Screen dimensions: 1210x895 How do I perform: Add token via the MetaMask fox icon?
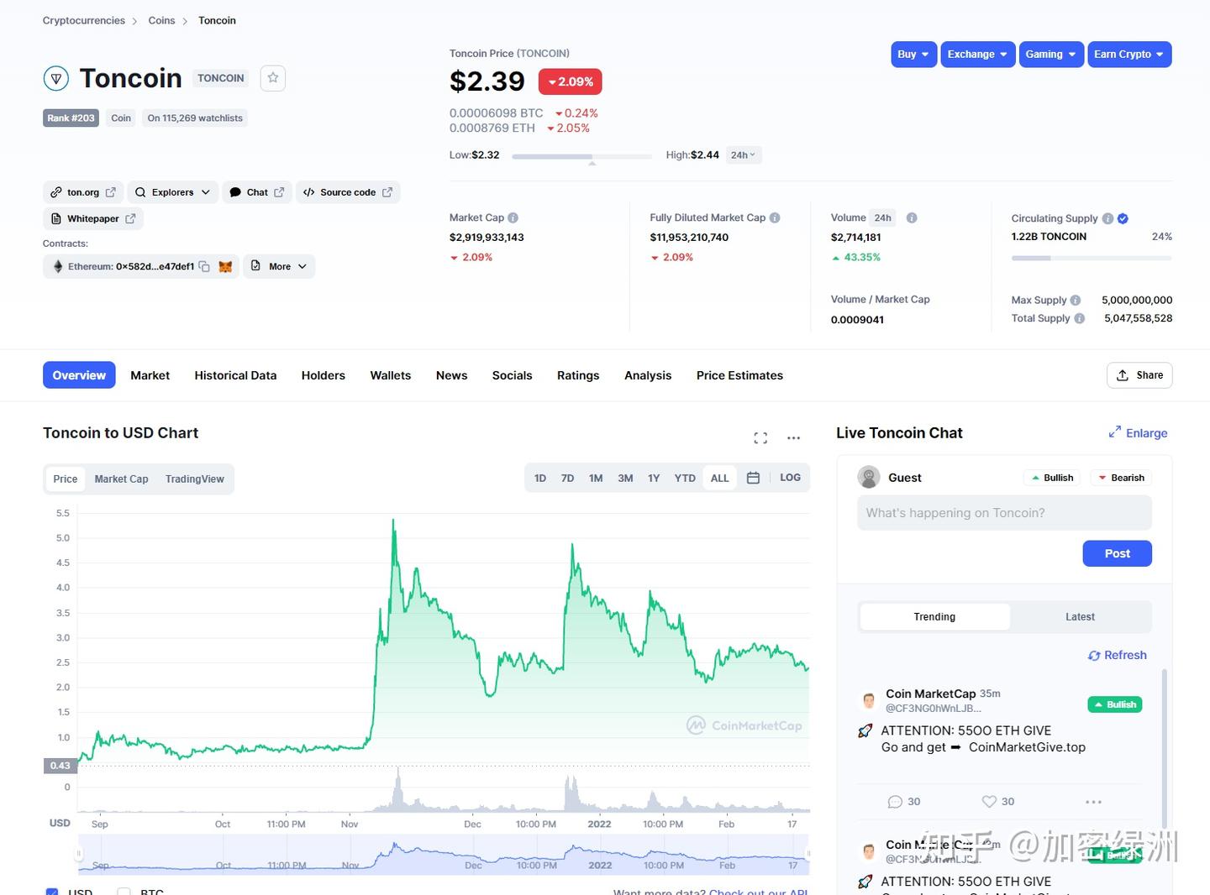point(225,266)
